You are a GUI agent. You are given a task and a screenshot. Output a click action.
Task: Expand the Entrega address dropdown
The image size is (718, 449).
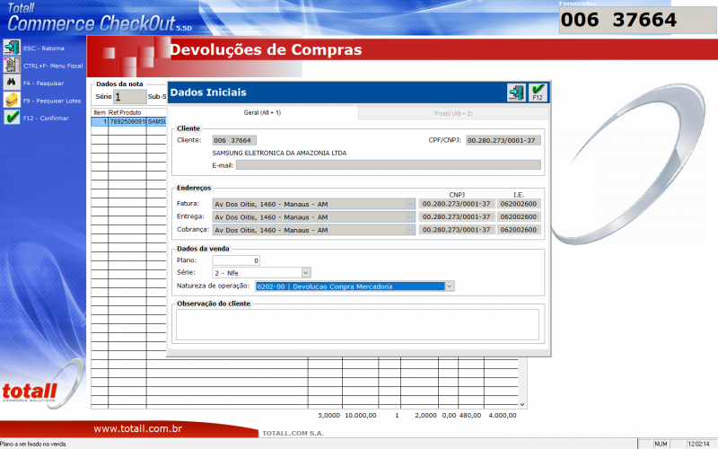coord(412,216)
